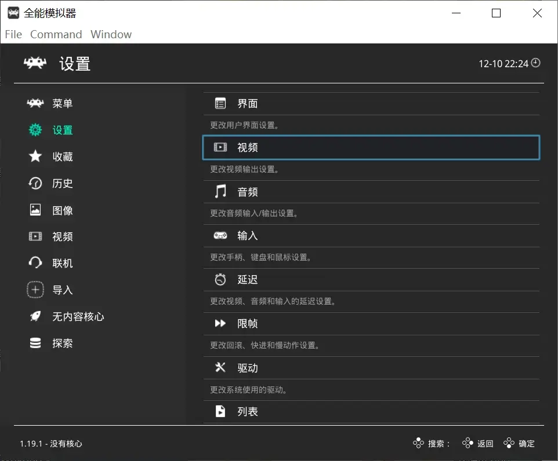Open the Window menu

pyautogui.click(x=111, y=35)
